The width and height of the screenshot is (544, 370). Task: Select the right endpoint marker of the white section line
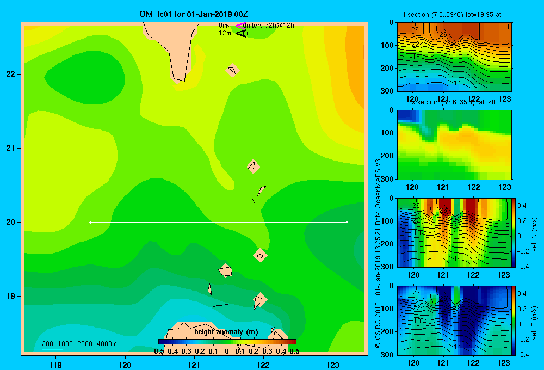(347, 222)
